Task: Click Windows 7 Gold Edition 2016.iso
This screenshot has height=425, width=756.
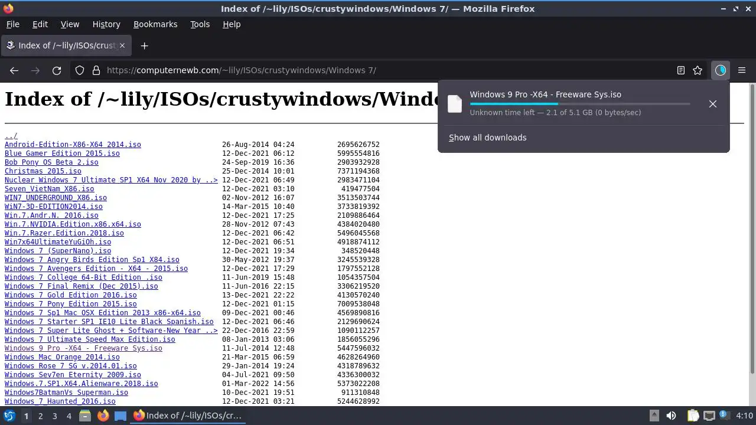Action: pyautogui.click(x=71, y=295)
